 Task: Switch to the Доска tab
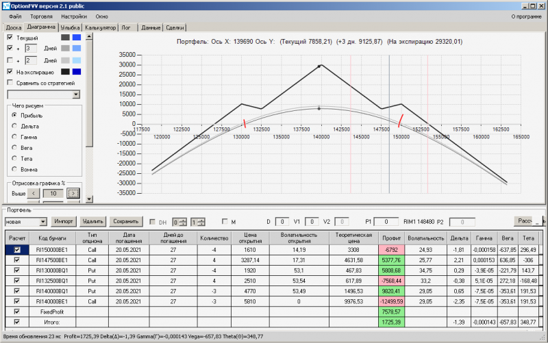[x=14, y=27]
